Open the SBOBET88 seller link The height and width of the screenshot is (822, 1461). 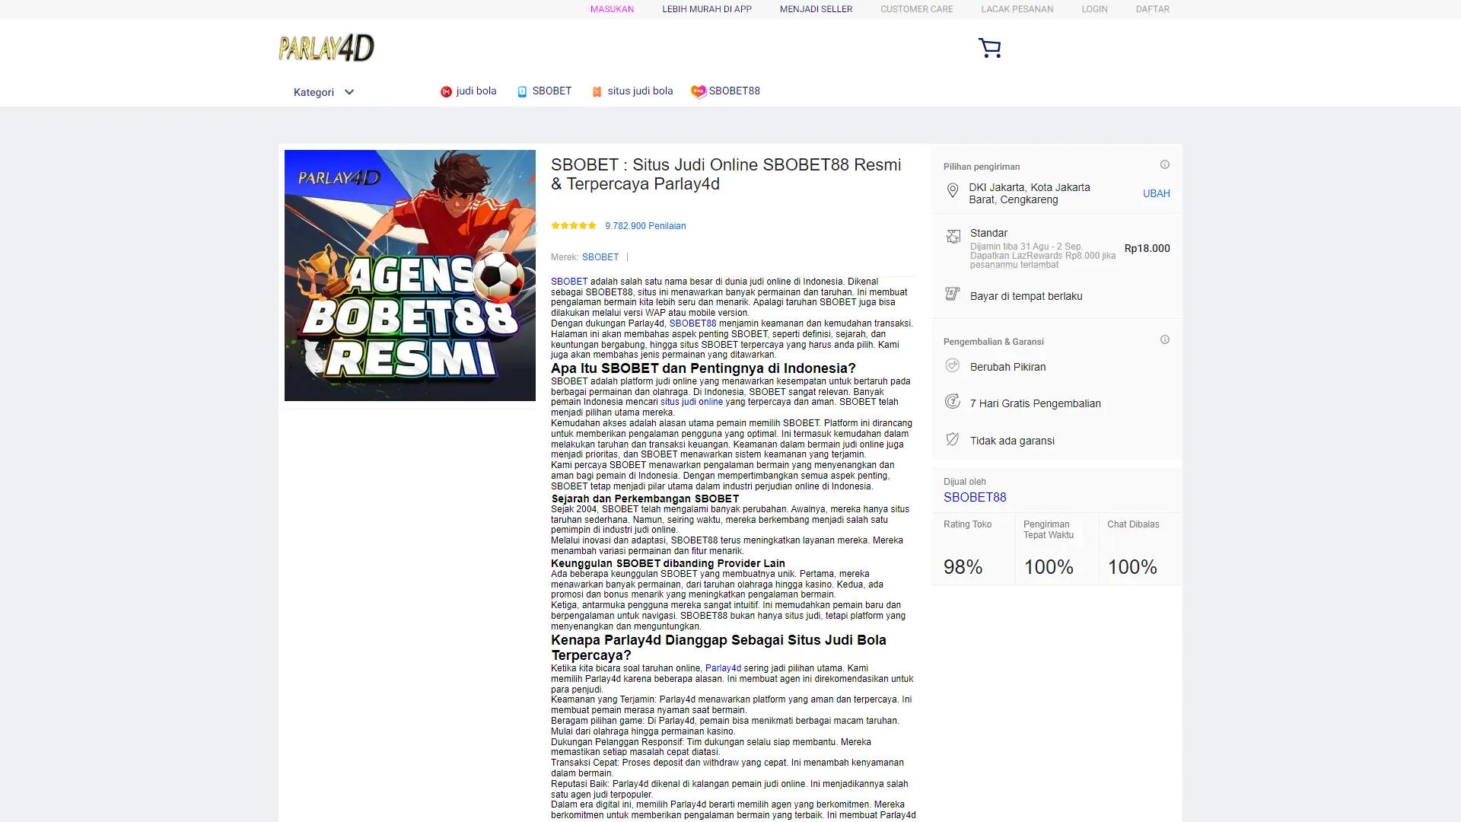tap(974, 497)
